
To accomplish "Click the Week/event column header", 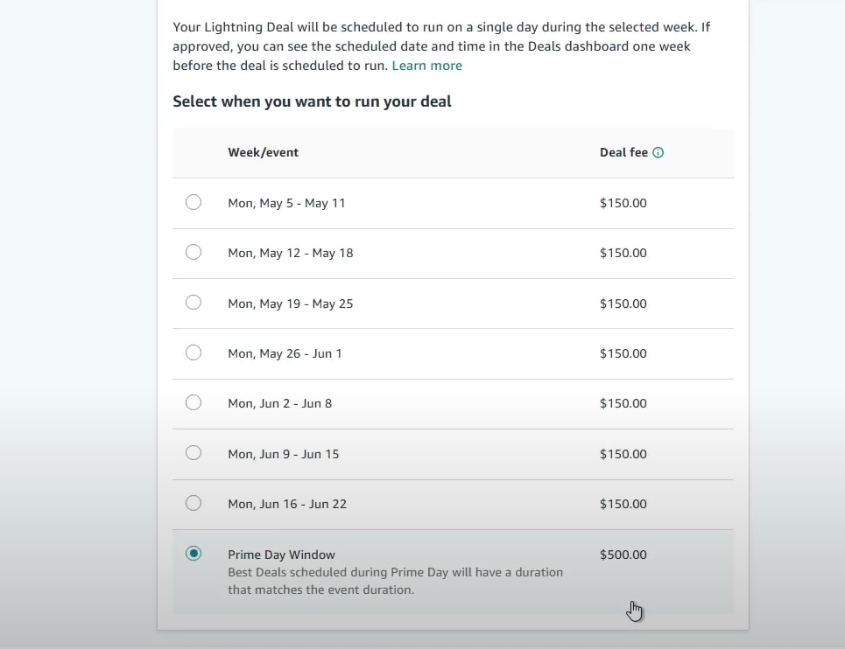I will [263, 152].
